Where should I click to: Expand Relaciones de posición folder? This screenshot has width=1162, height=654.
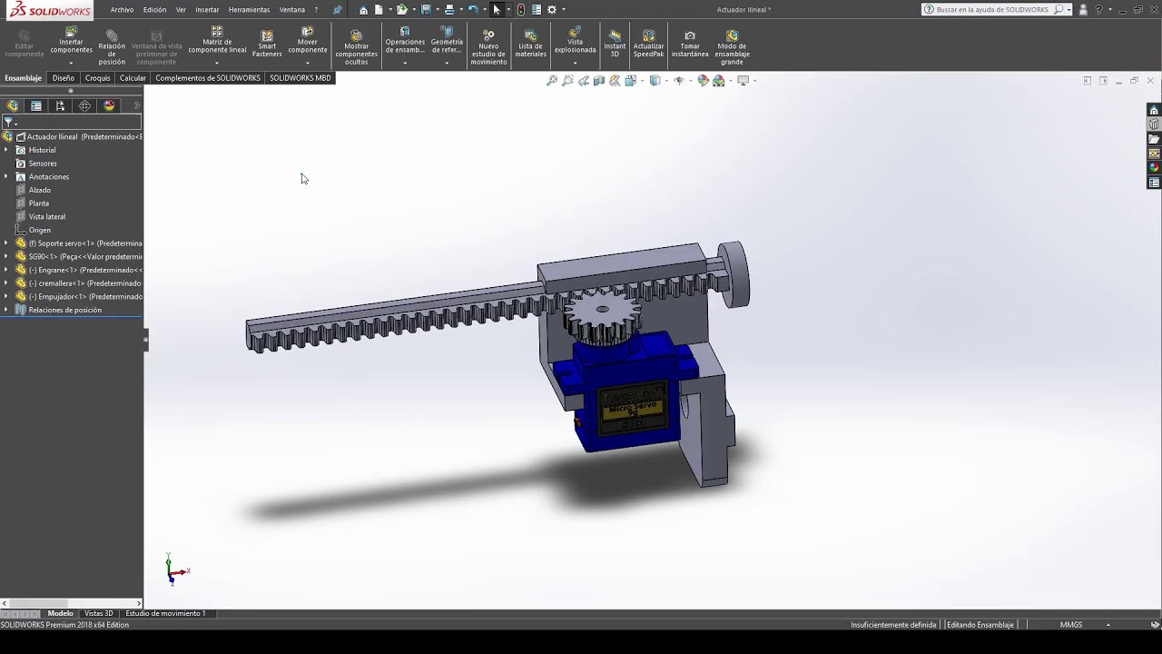click(6, 310)
